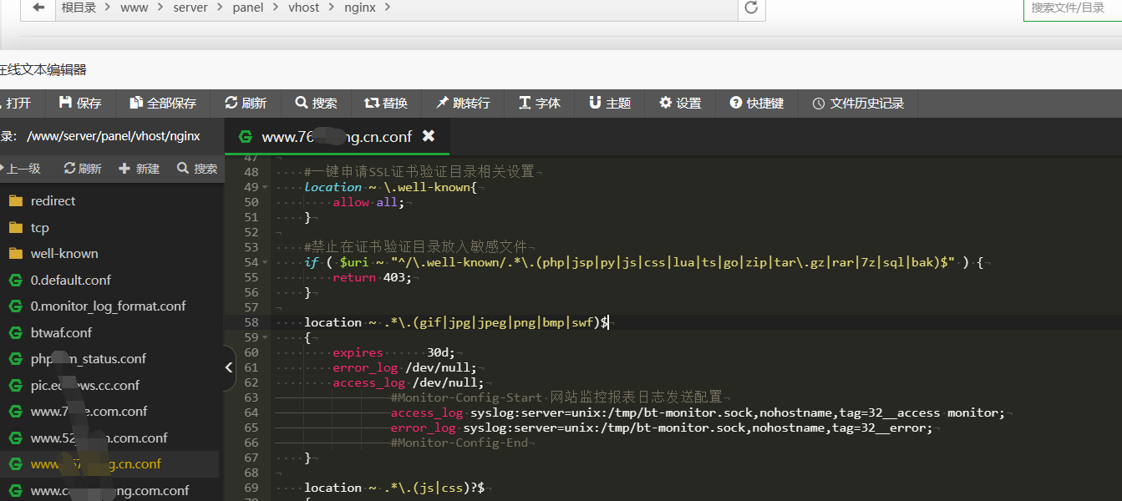Click the 'expires 30d;' line
1122x501 pixels.
pyautogui.click(x=393, y=352)
